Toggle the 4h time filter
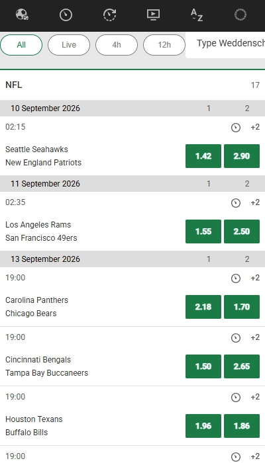Viewport: 265px width, 463px height. [x=117, y=45]
